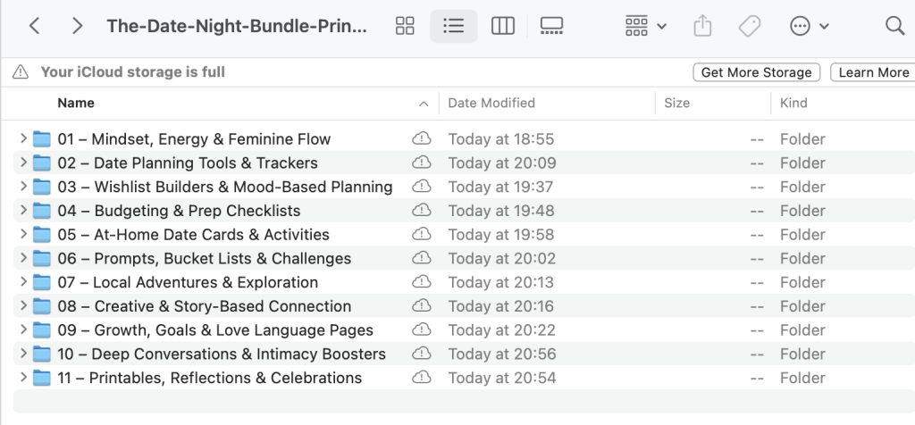This screenshot has width=915, height=425.
Task: Open the More actions ellipsis menu
Action: (810, 26)
